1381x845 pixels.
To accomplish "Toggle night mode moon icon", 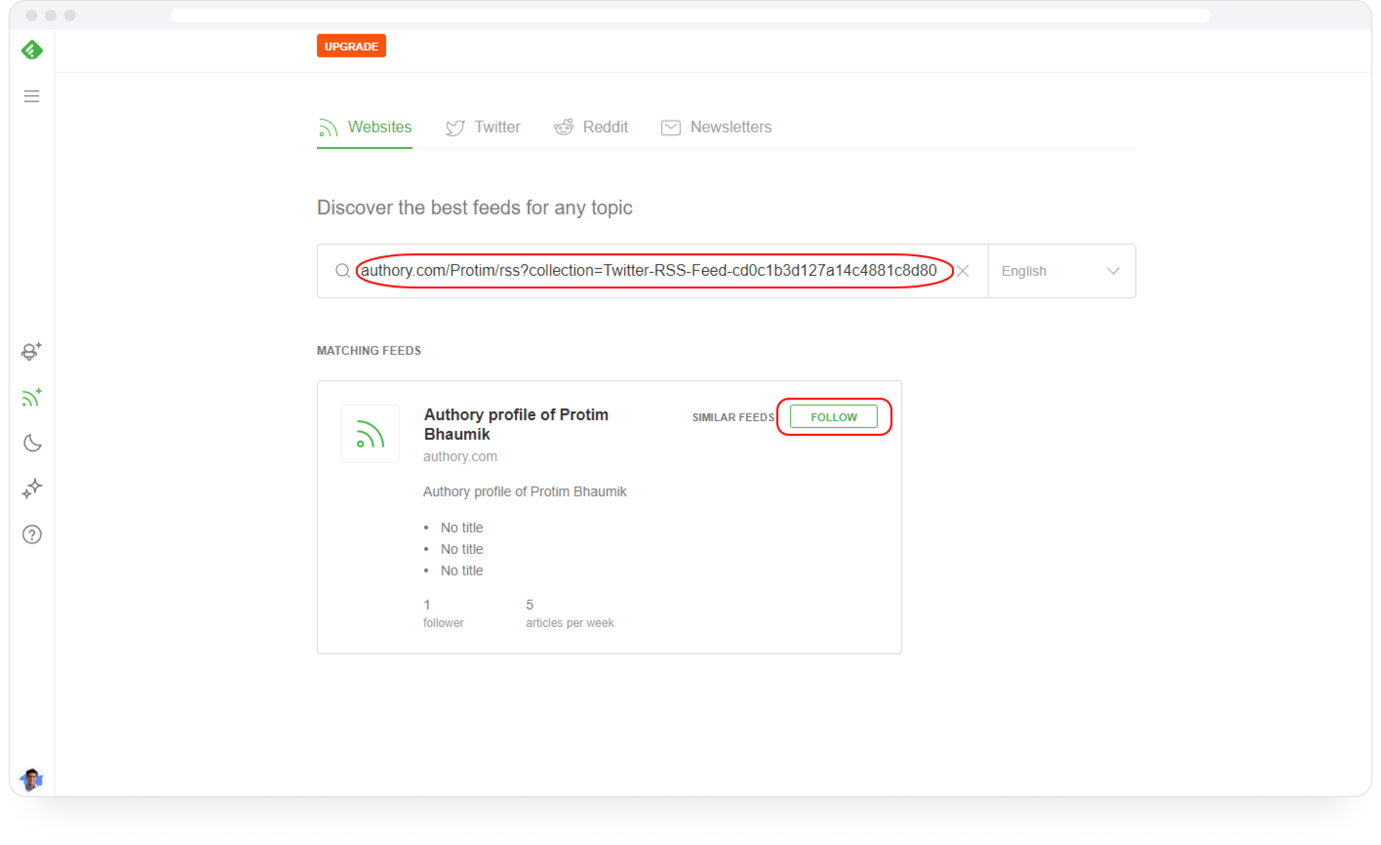I will (x=32, y=443).
